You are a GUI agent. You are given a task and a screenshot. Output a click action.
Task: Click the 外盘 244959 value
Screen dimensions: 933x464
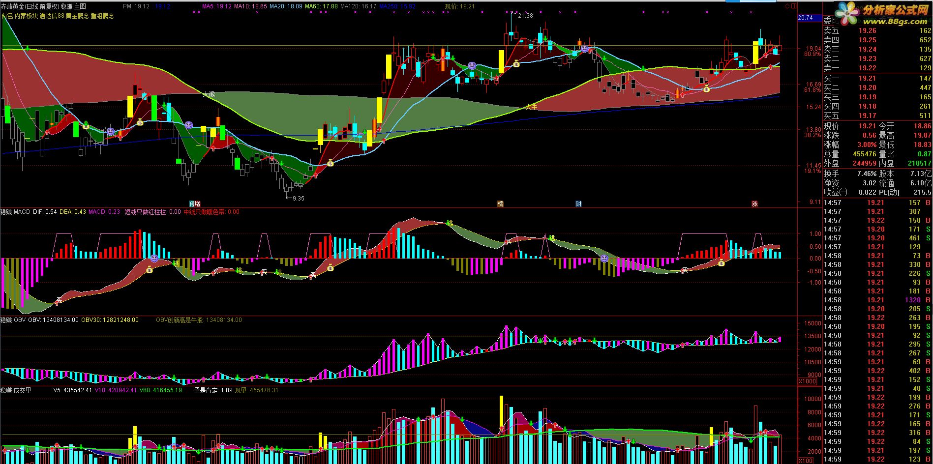coord(865,163)
